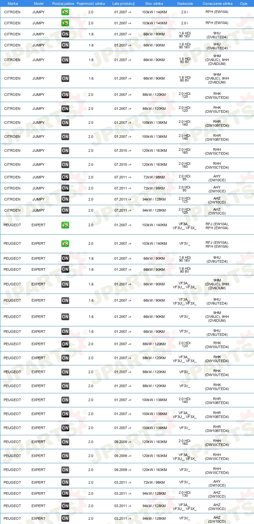Select '94kW / 128KM' in the 2.0 HDi 130 row

point(154,493)
